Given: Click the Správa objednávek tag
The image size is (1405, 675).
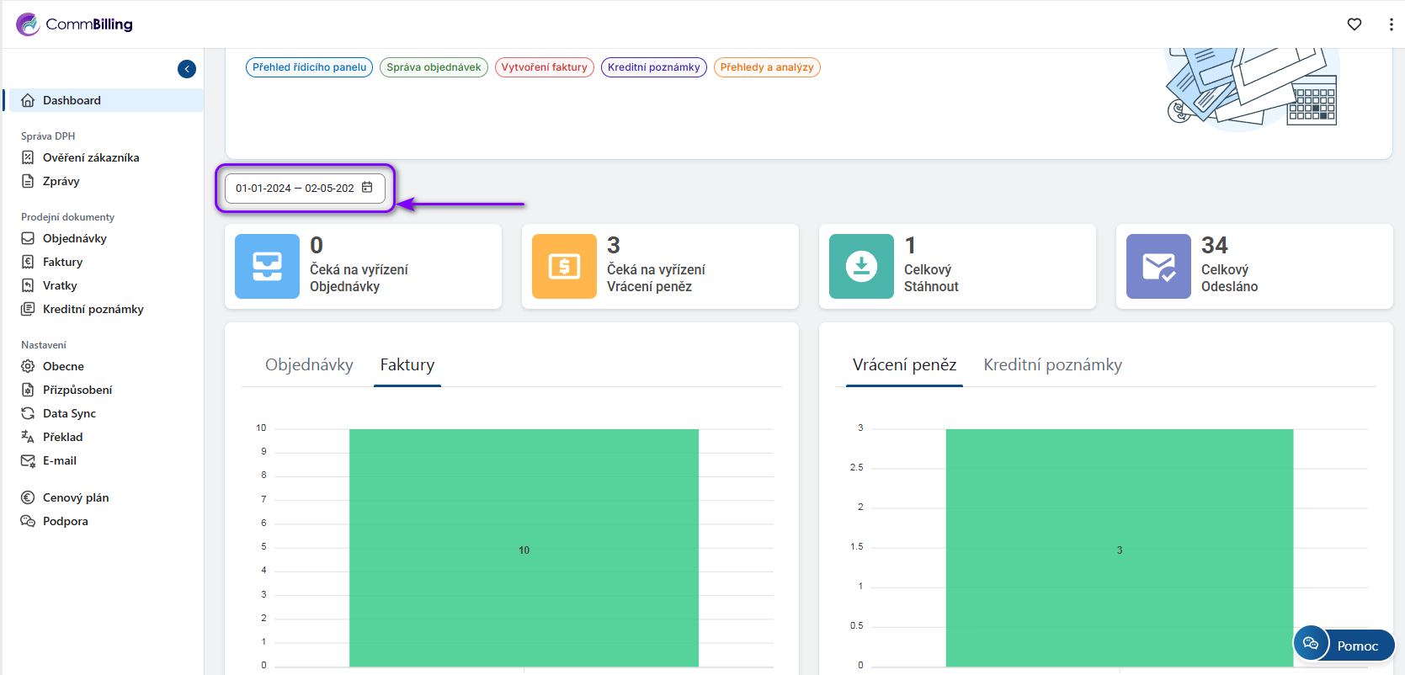Looking at the screenshot, I should 434,67.
